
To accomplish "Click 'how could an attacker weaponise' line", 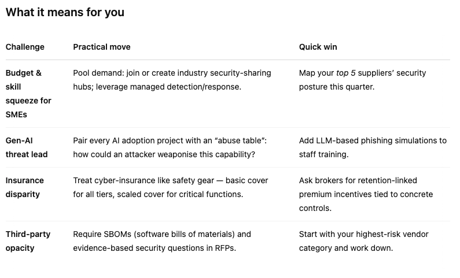I will pos(164,154).
